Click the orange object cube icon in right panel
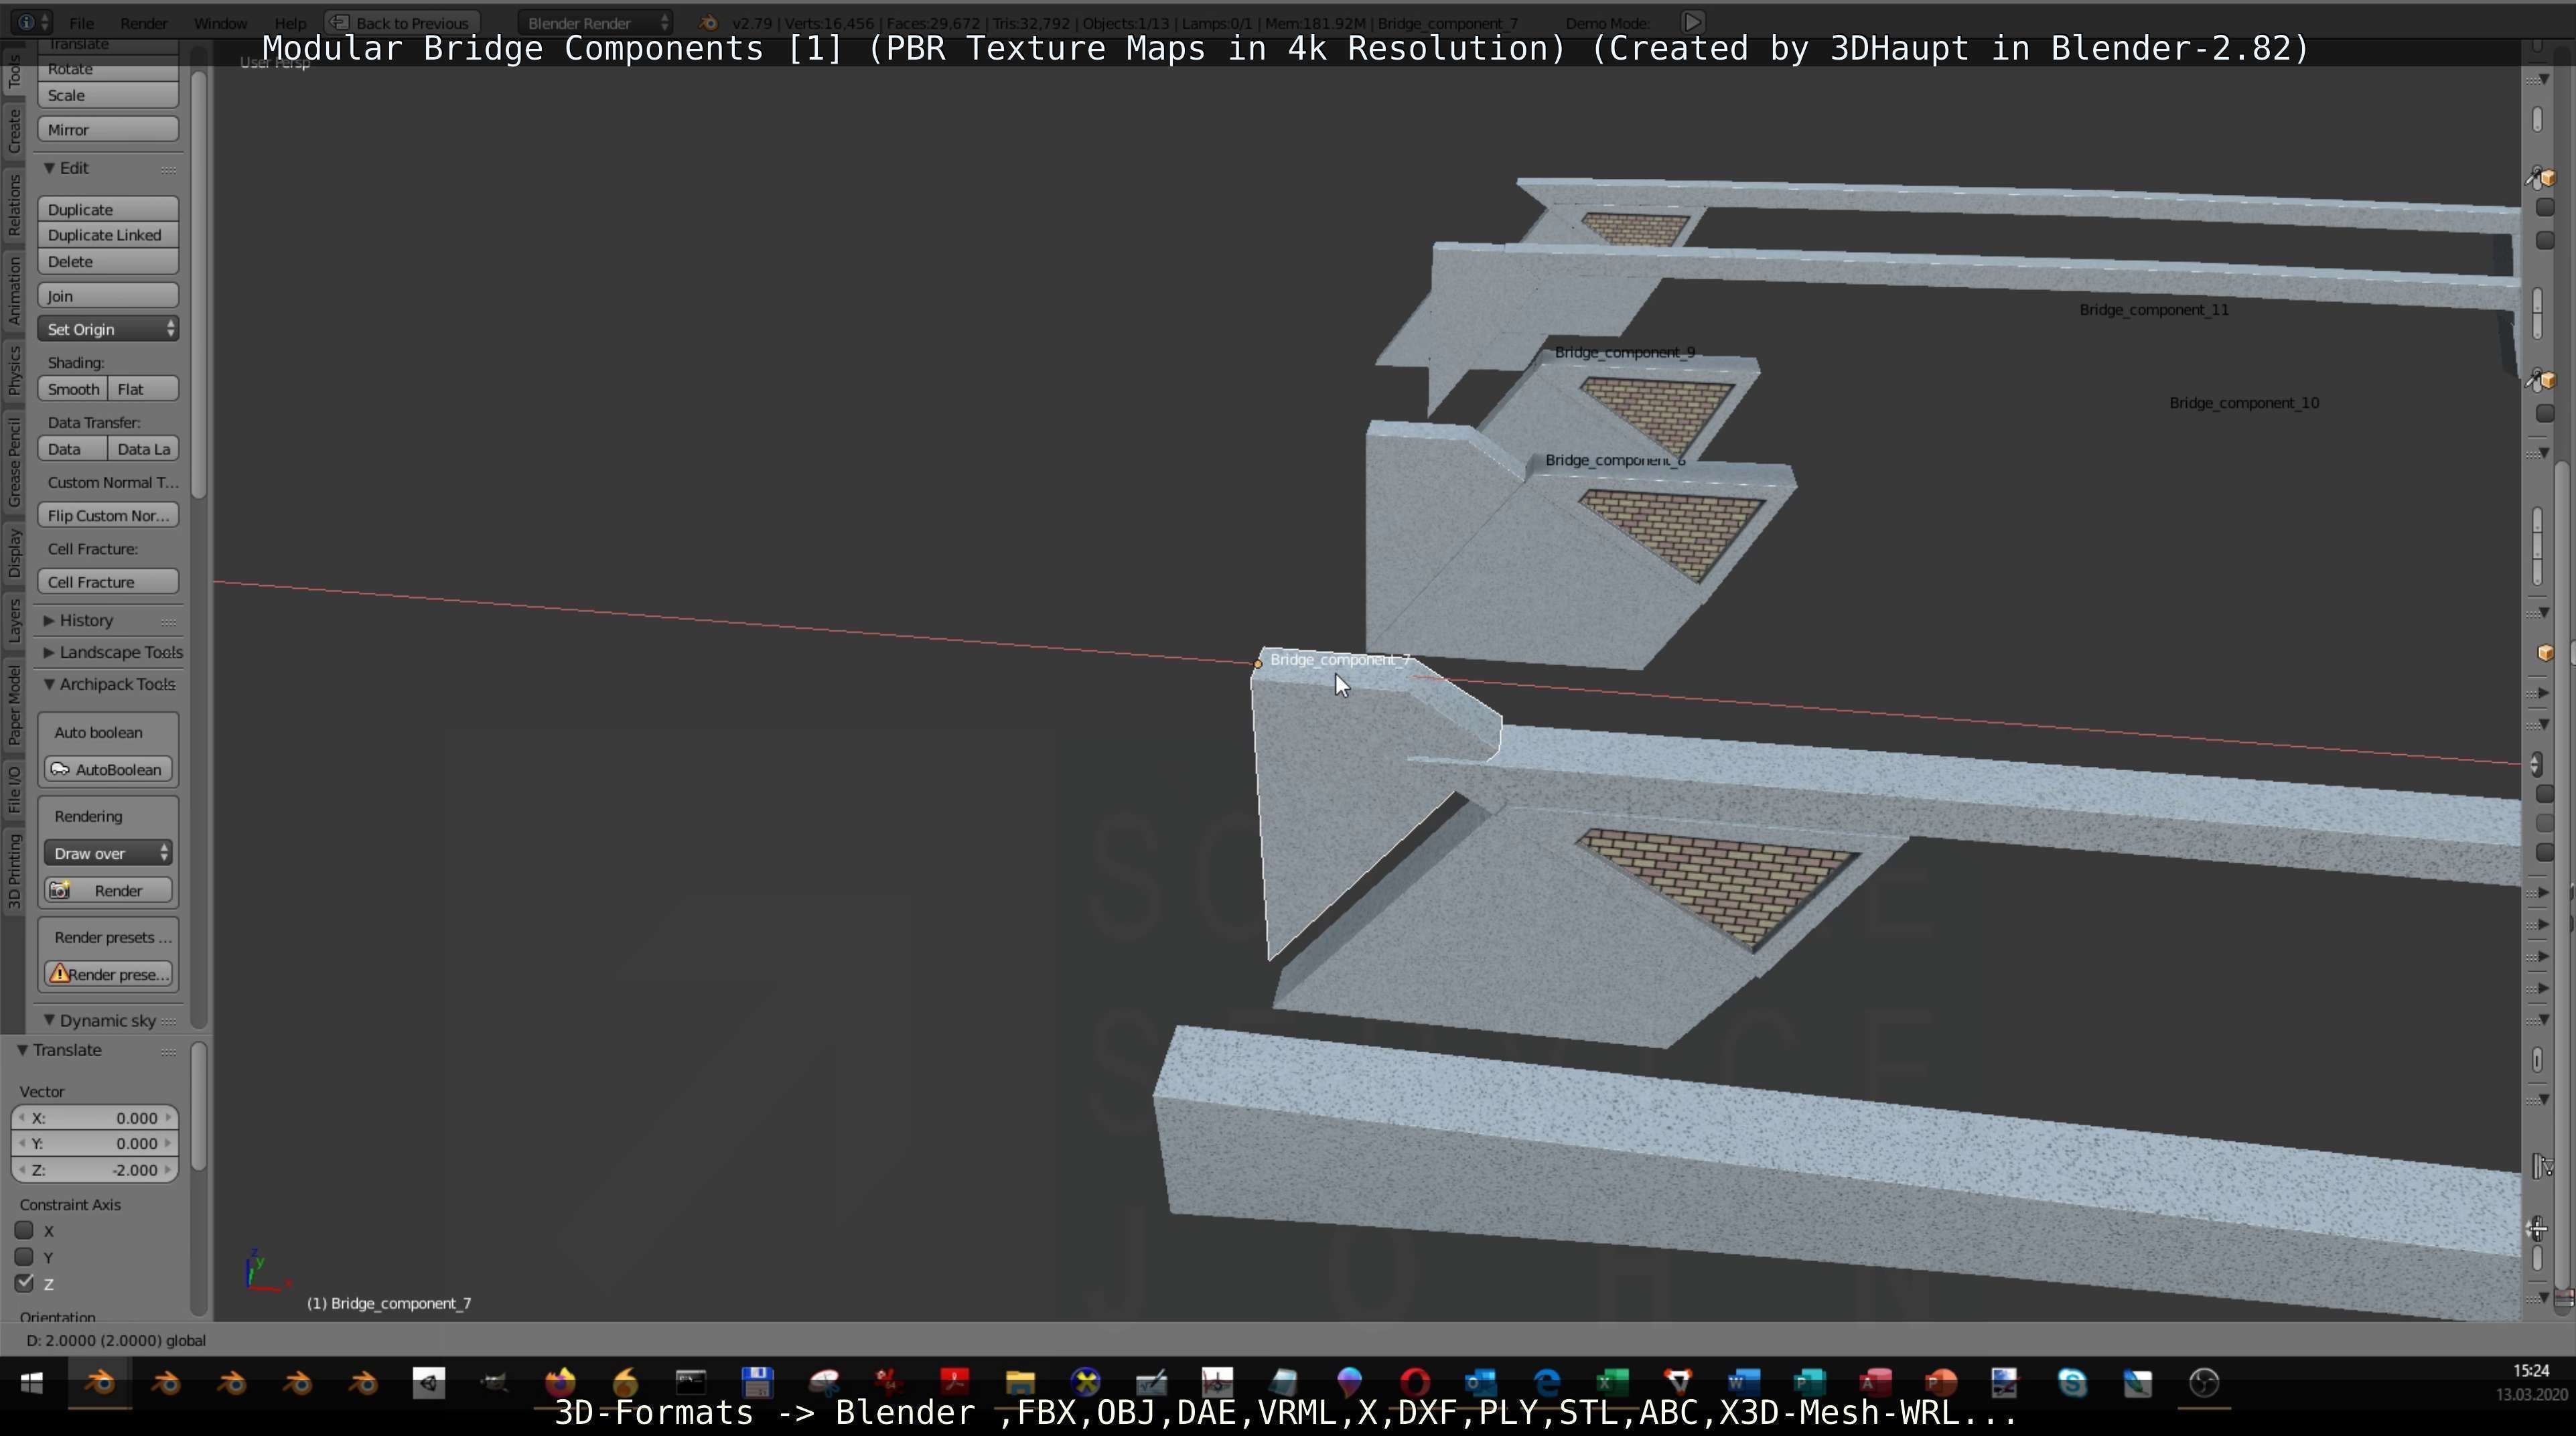Viewport: 2576px width, 1436px height. (2545, 653)
